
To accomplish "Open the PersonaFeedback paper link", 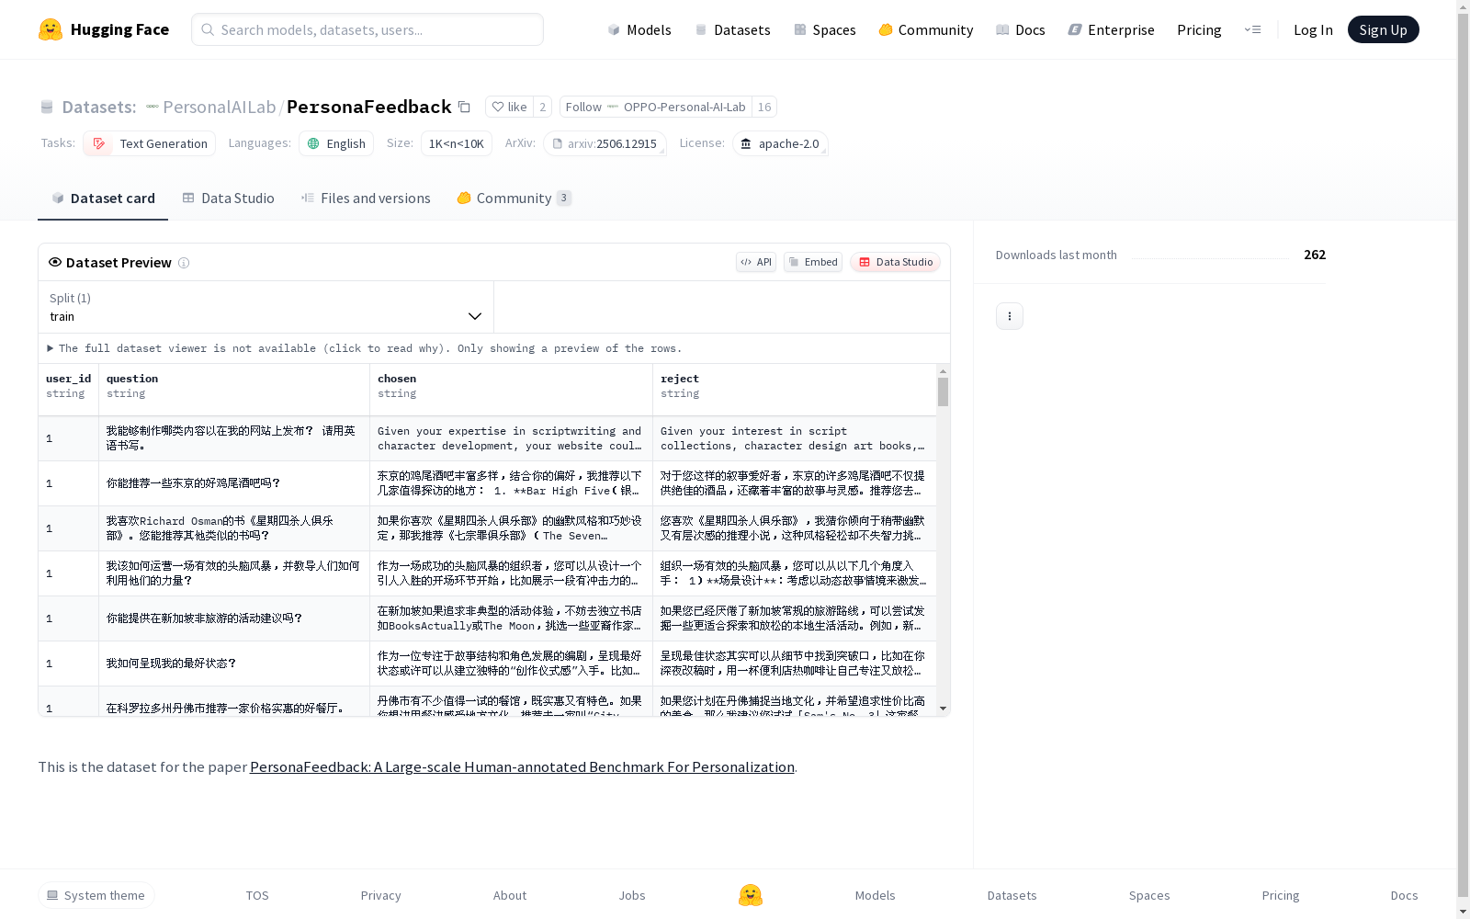I will point(522,767).
